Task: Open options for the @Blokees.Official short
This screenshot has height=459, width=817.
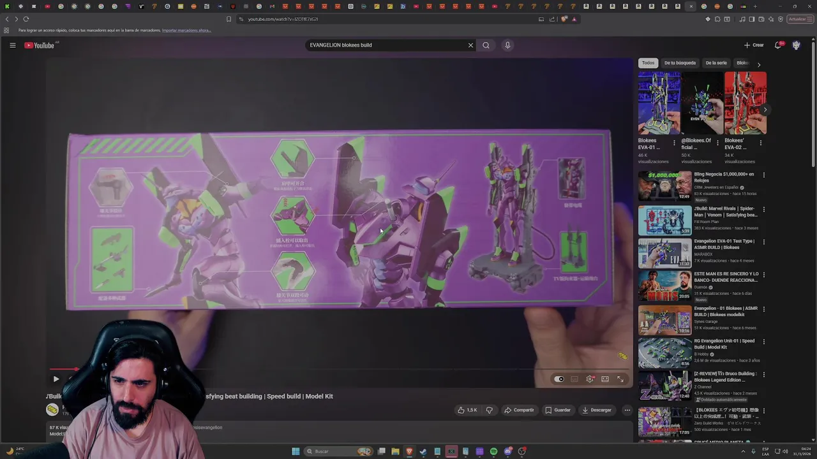Action: [717, 143]
